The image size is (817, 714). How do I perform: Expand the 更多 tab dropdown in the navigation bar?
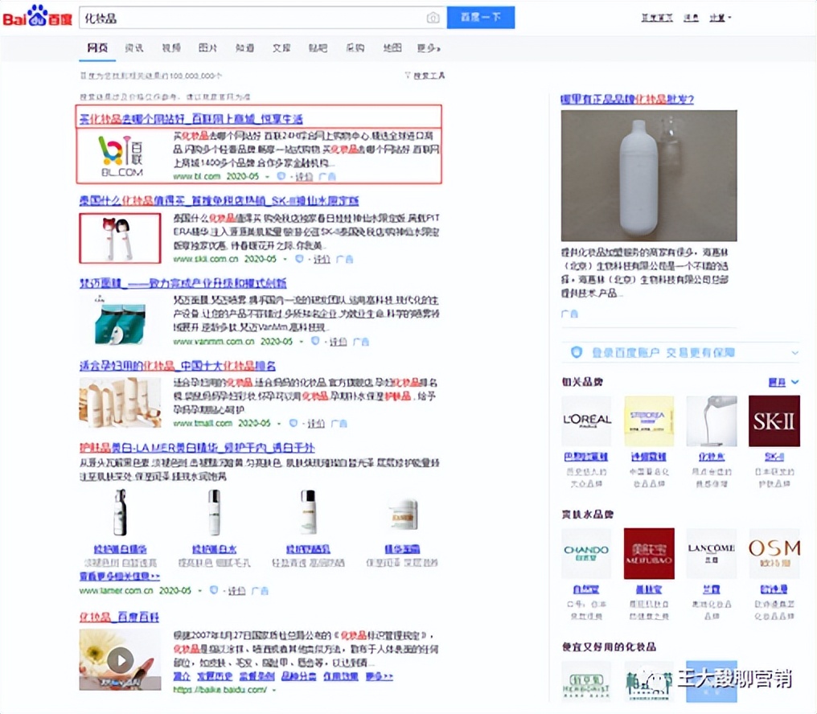[x=428, y=48]
